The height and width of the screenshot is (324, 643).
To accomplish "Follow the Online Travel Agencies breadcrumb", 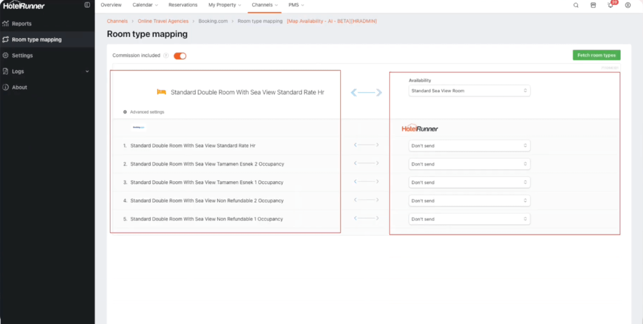I will (x=163, y=21).
